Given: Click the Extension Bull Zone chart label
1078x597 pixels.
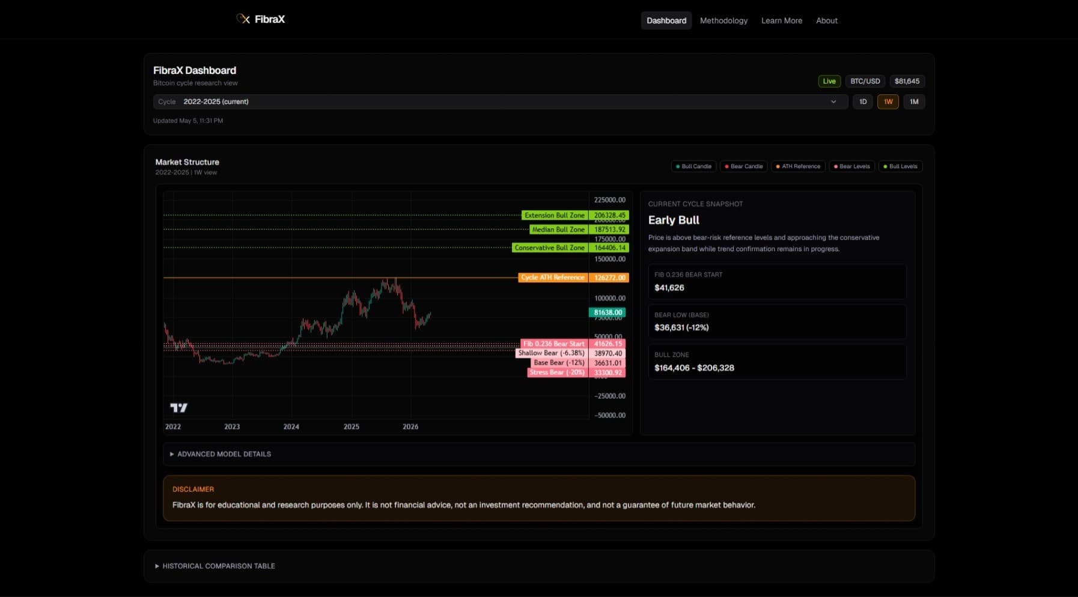Looking at the screenshot, I should 554,215.
